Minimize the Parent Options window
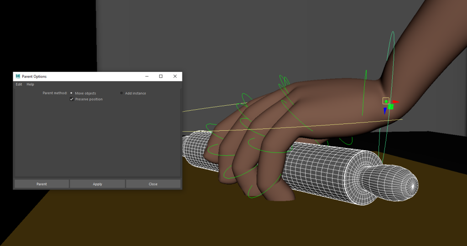Viewport: 467px width, 246px height. 147,77
